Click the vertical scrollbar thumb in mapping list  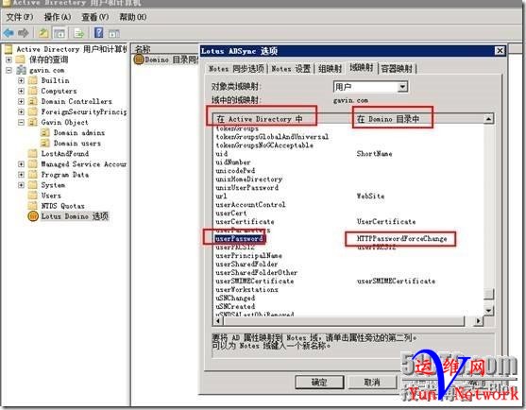pyautogui.click(x=488, y=294)
